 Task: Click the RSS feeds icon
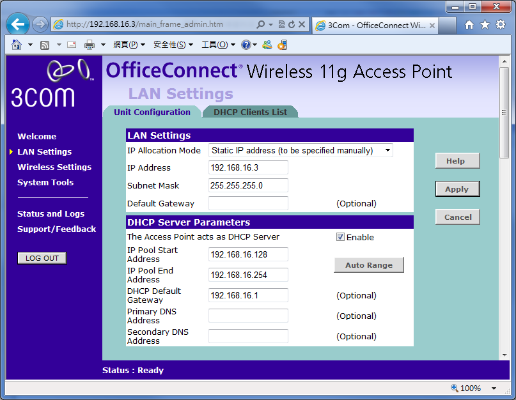tap(45, 45)
